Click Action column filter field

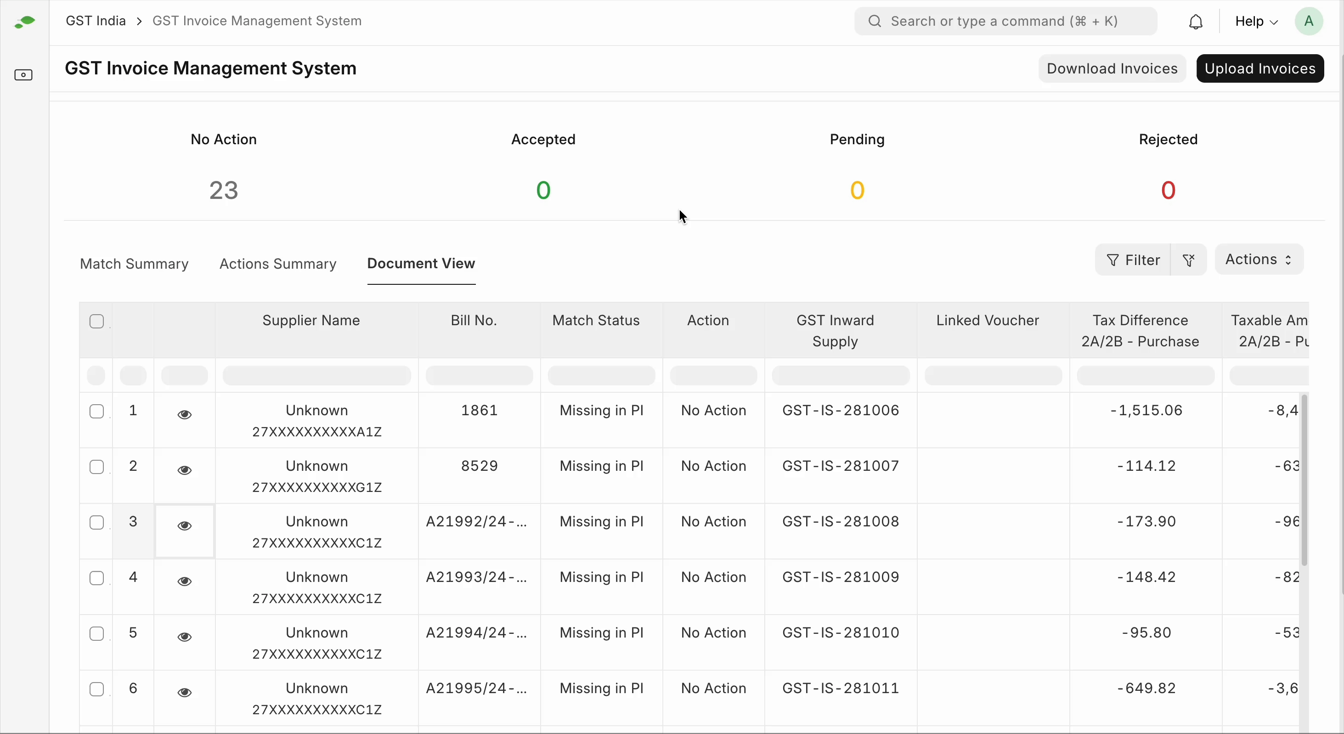(x=713, y=376)
